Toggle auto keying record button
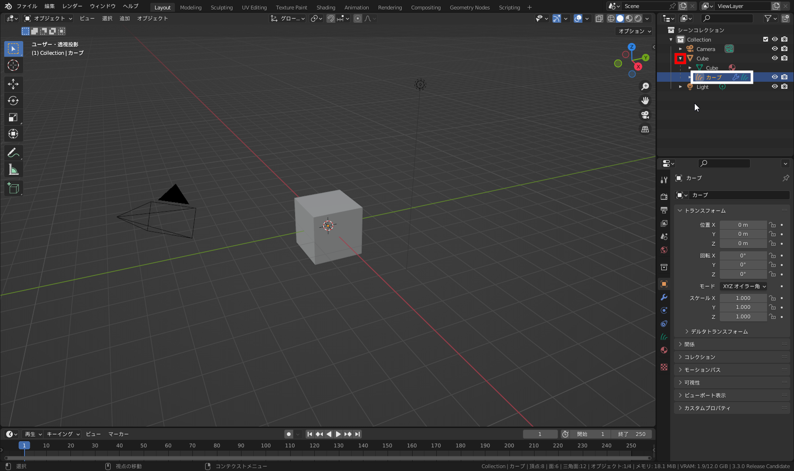The height and width of the screenshot is (471, 794). [289, 434]
